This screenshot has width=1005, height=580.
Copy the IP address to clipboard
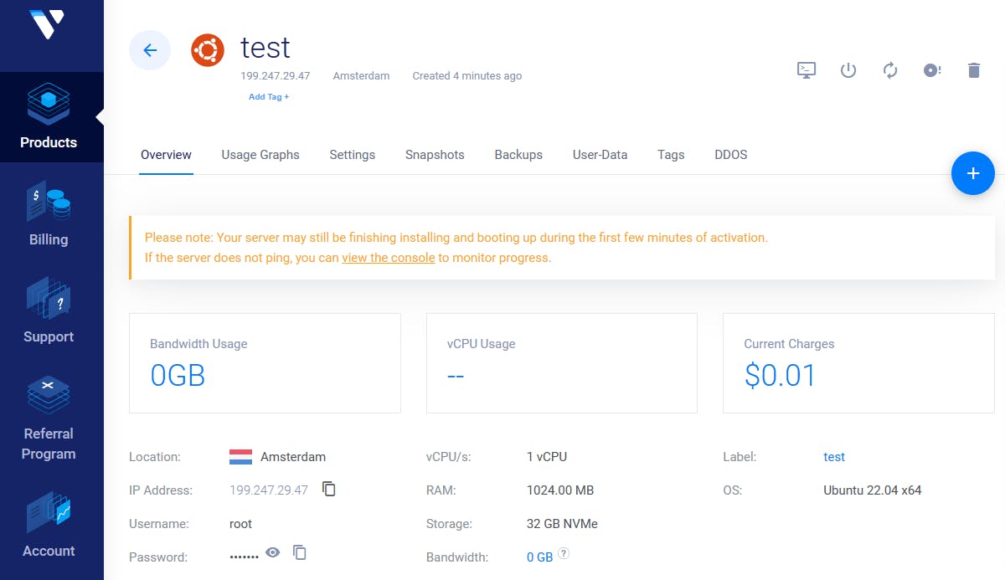pyautogui.click(x=329, y=489)
